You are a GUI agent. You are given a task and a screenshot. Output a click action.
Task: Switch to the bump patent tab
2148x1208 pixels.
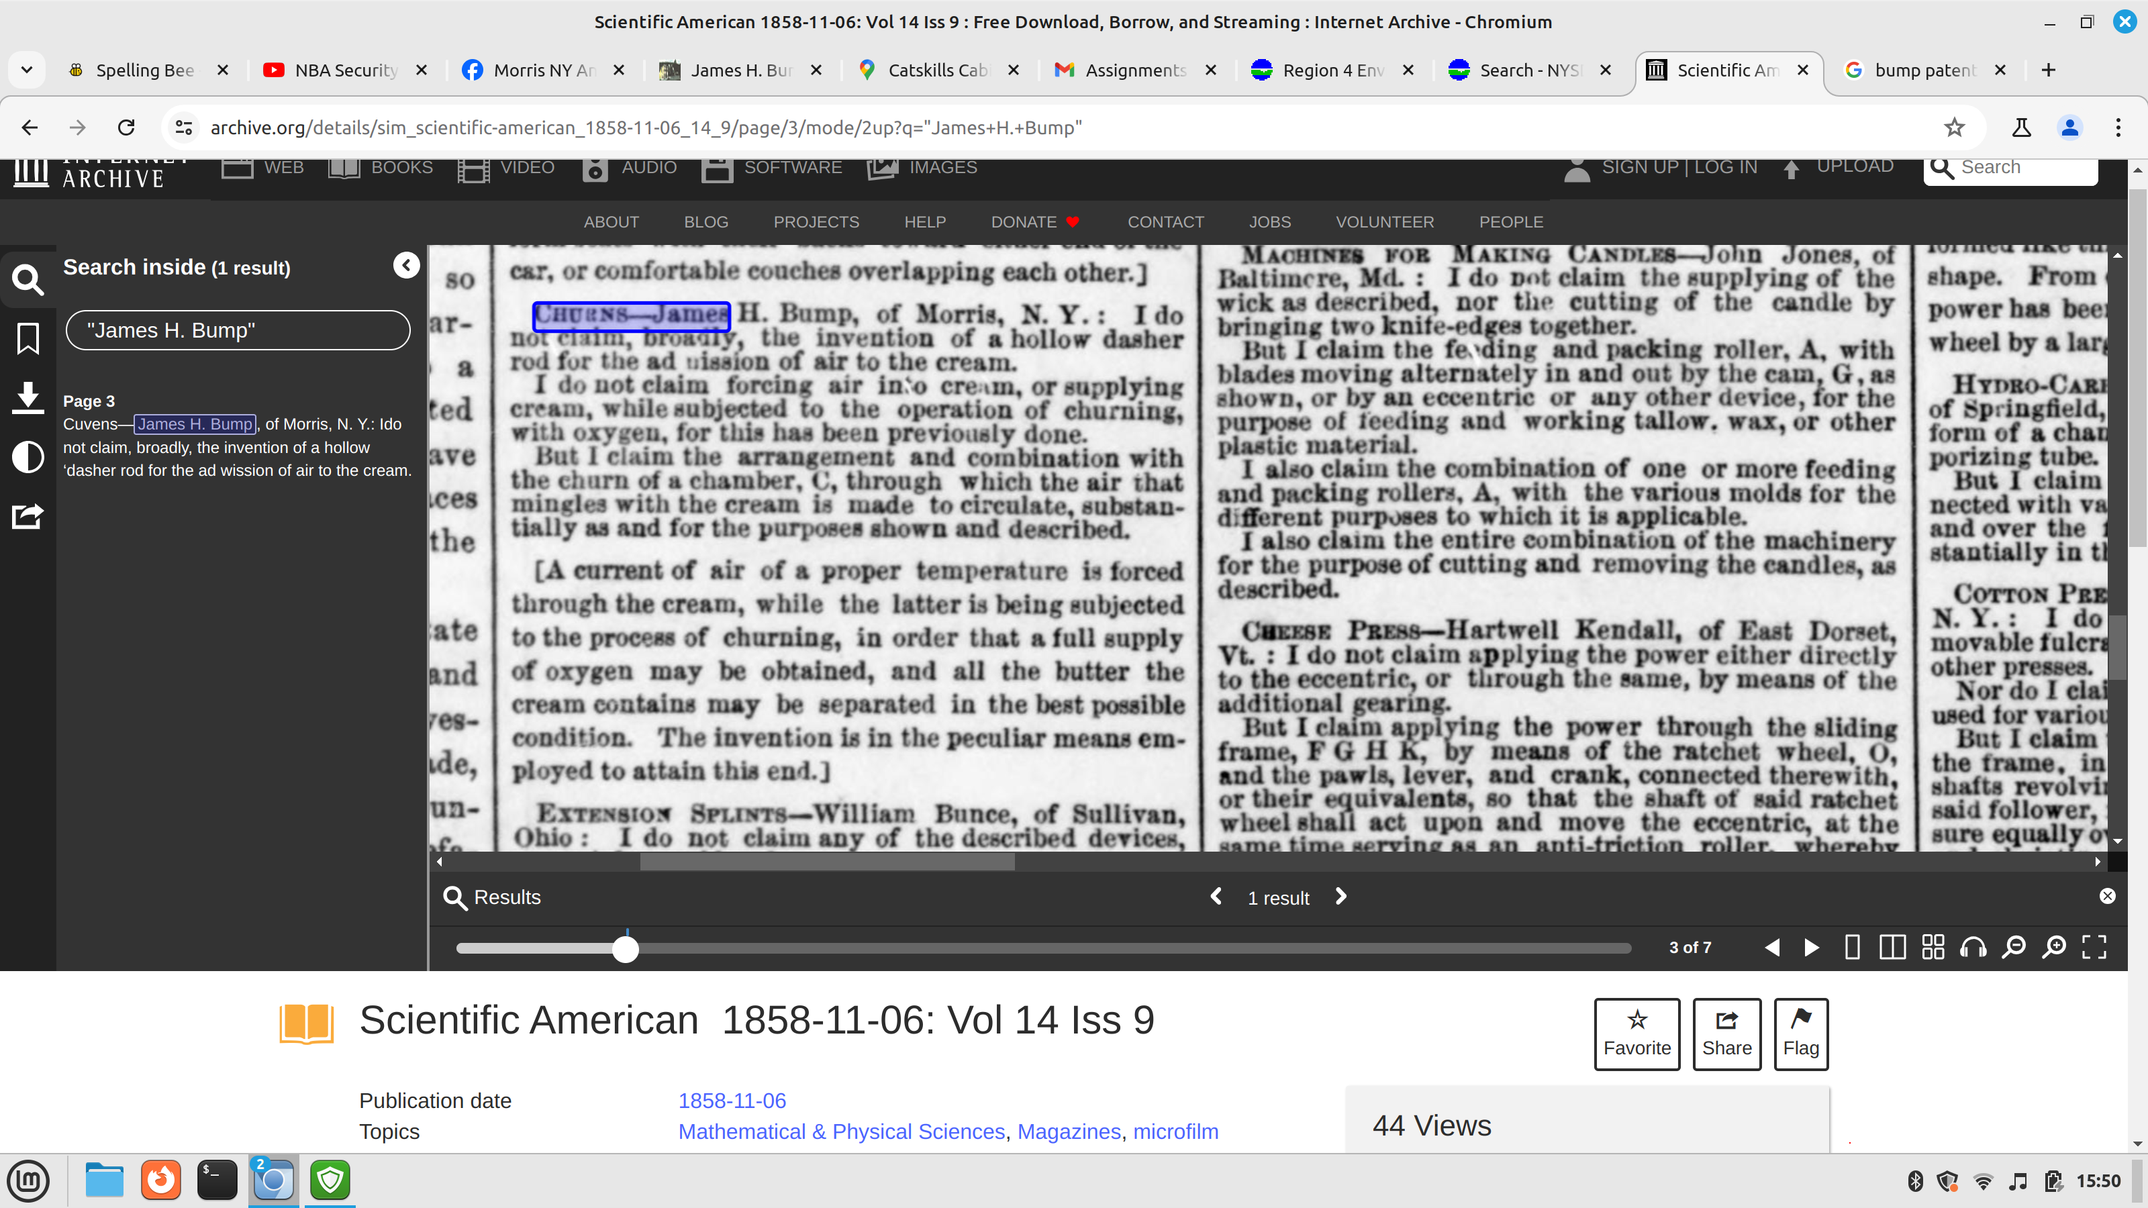1924,70
